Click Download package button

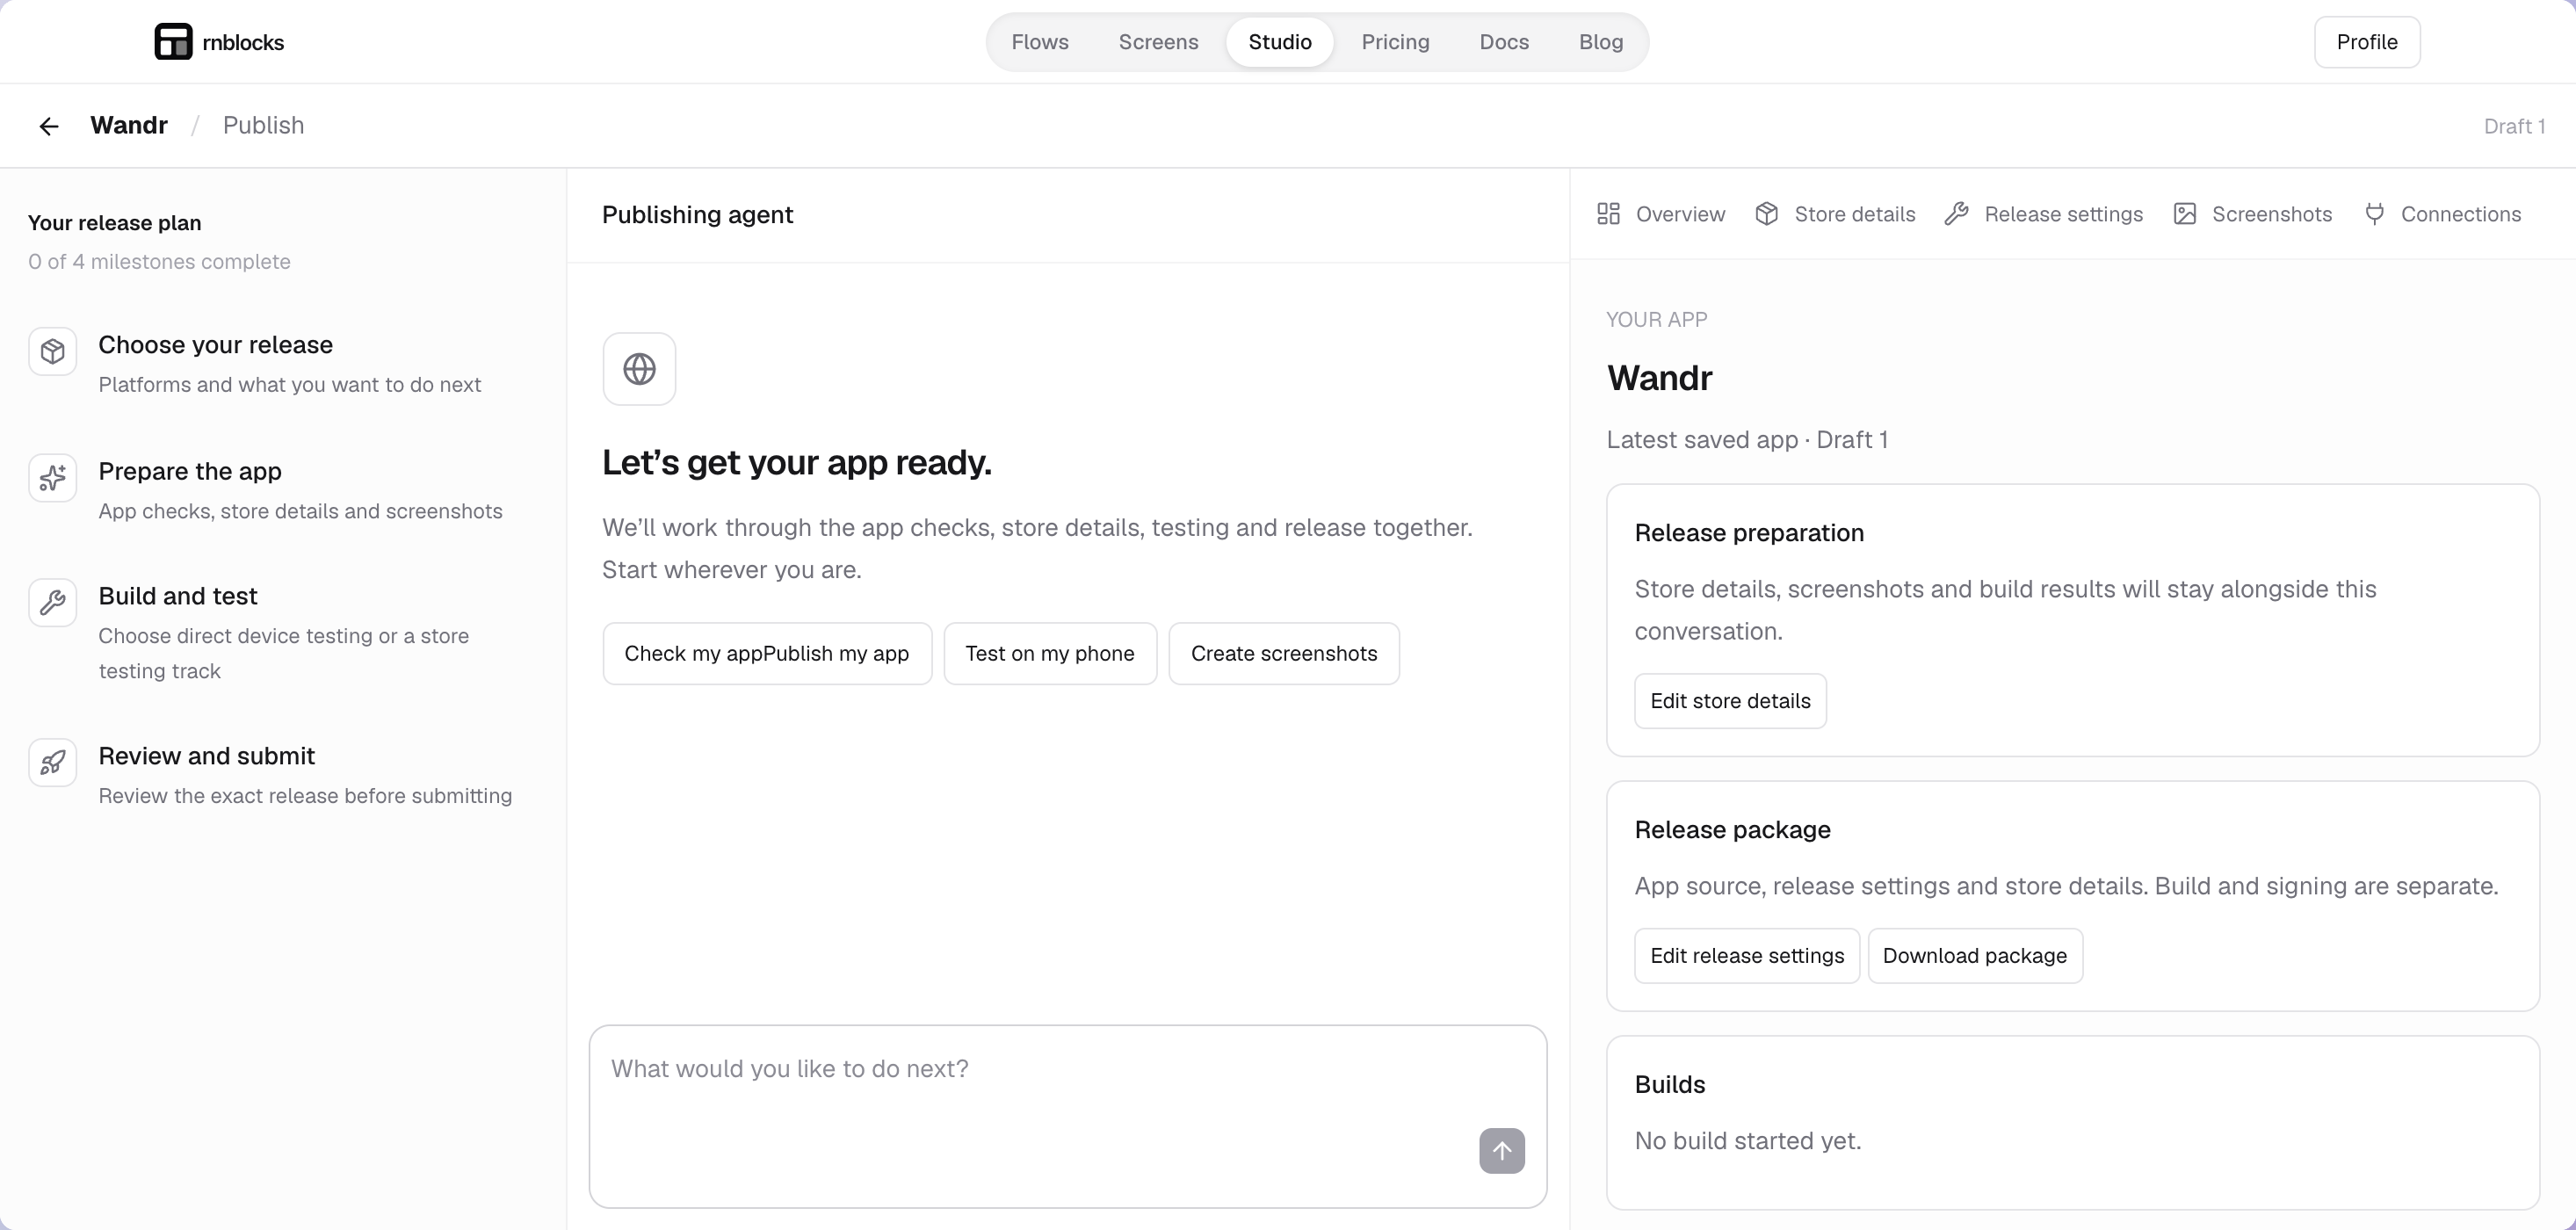[x=1975, y=956]
